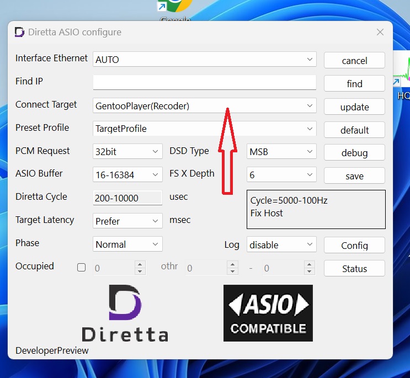The width and height of the screenshot is (410, 378).
Task: Close the Diretta ASIO configure window
Action: click(x=380, y=32)
